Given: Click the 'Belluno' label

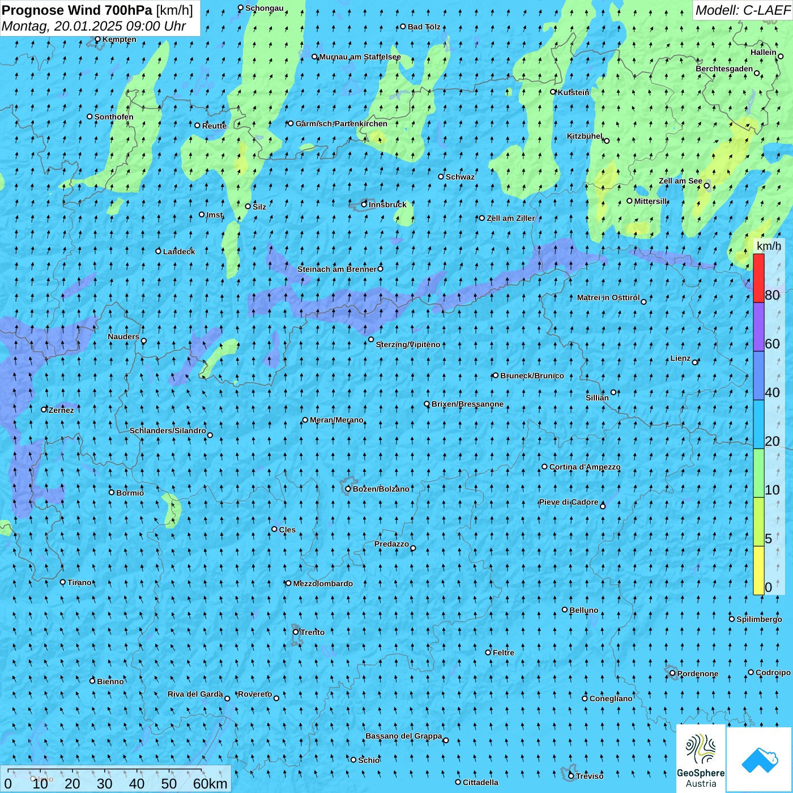Looking at the screenshot, I should (584, 611).
